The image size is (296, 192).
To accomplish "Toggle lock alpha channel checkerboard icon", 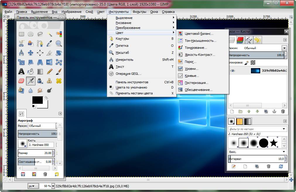I will click(x=253, y=63).
